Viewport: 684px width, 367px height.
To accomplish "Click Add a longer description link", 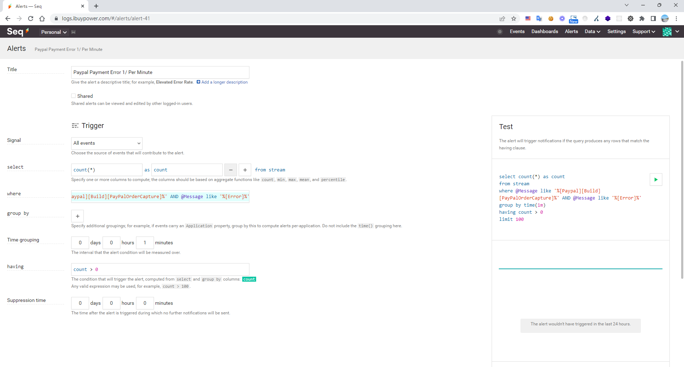I will 224,82.
